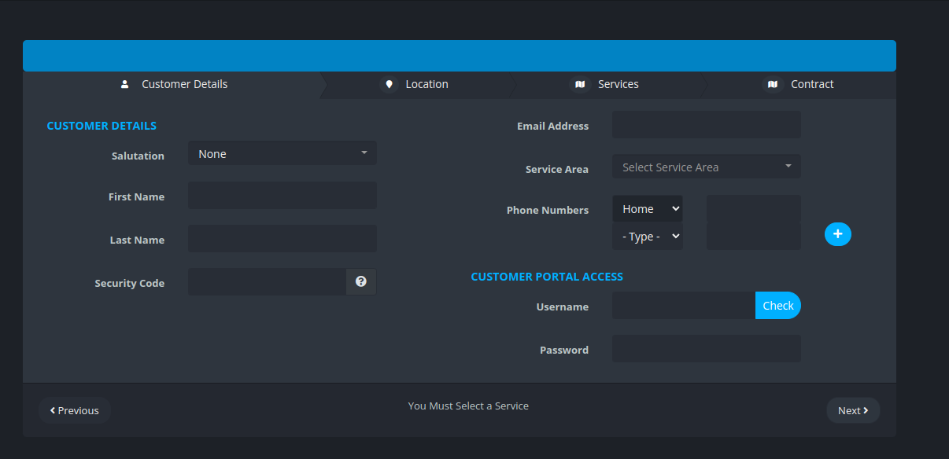This screenshot has width=949, height=459.
Task: Focus the First Name input field
Action: coord(282,196)
